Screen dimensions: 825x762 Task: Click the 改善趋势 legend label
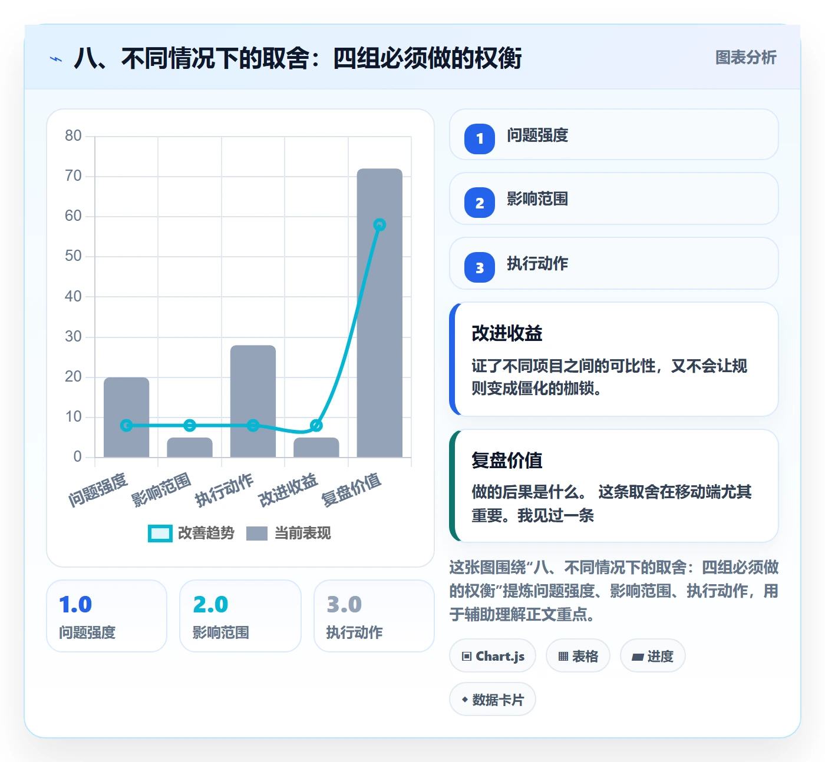[206, 534]
